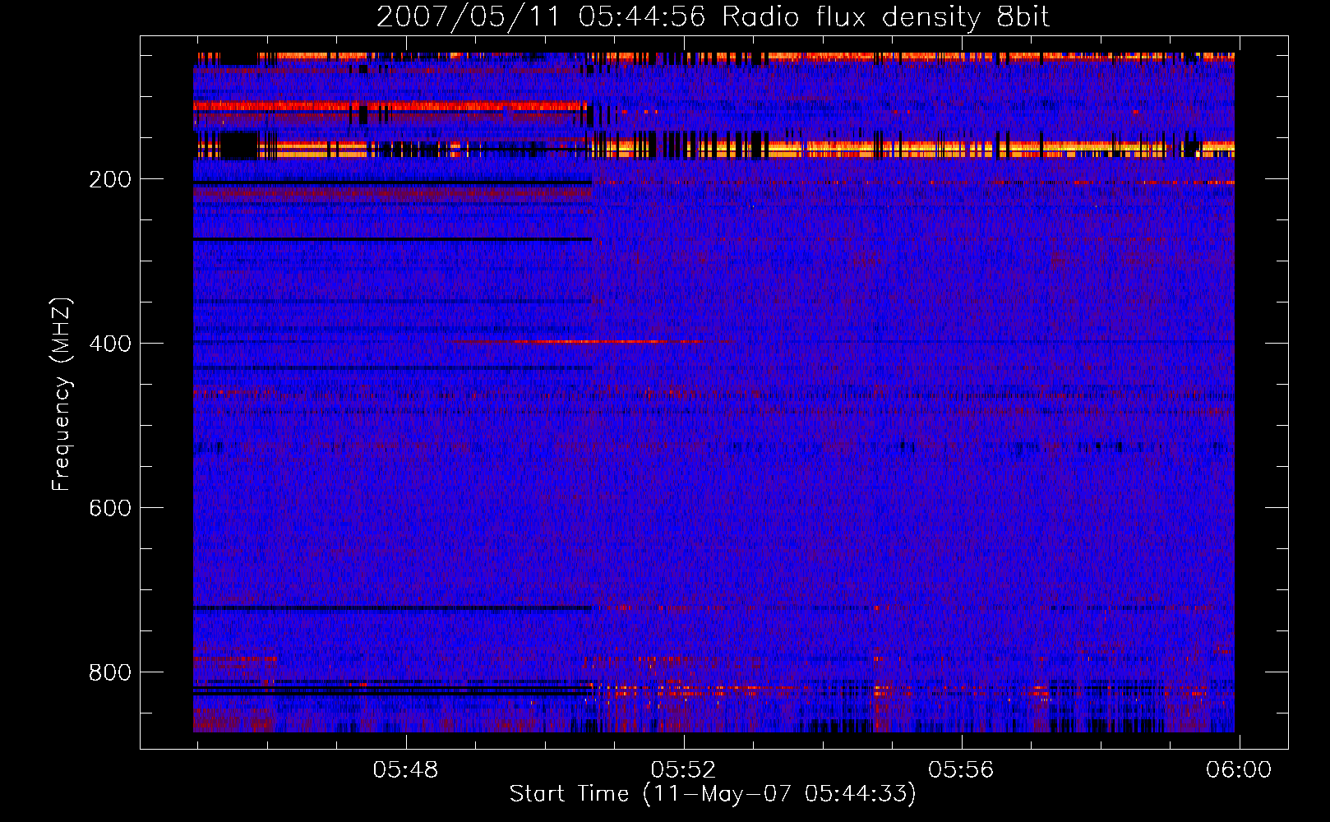Click the 'Start Time (11-May-07 05:44:33)' label
Viewport: 1330px width, 822px height.
coord(713,794)
